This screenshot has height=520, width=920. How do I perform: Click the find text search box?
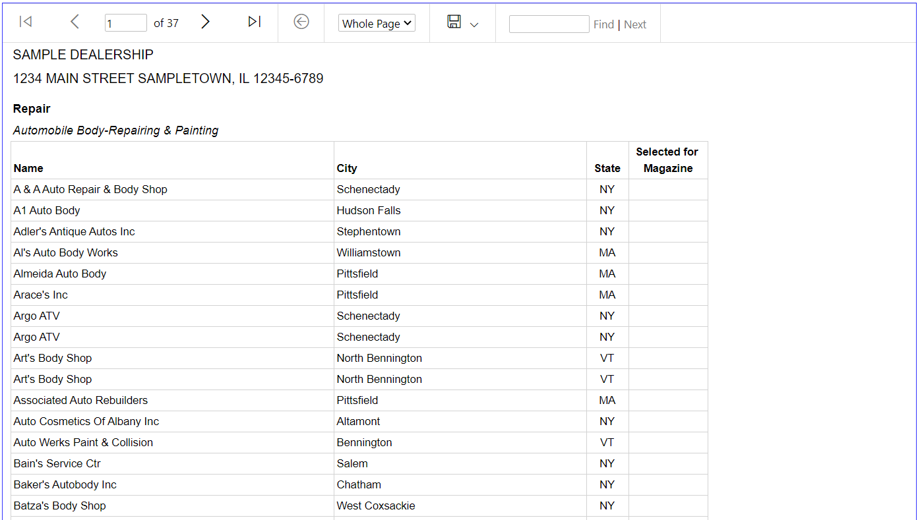click(x=549, y=24)
